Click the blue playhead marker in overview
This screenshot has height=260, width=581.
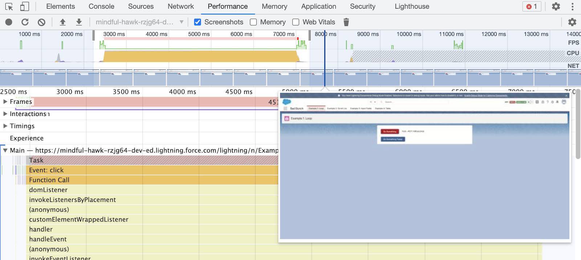[325, 58]
